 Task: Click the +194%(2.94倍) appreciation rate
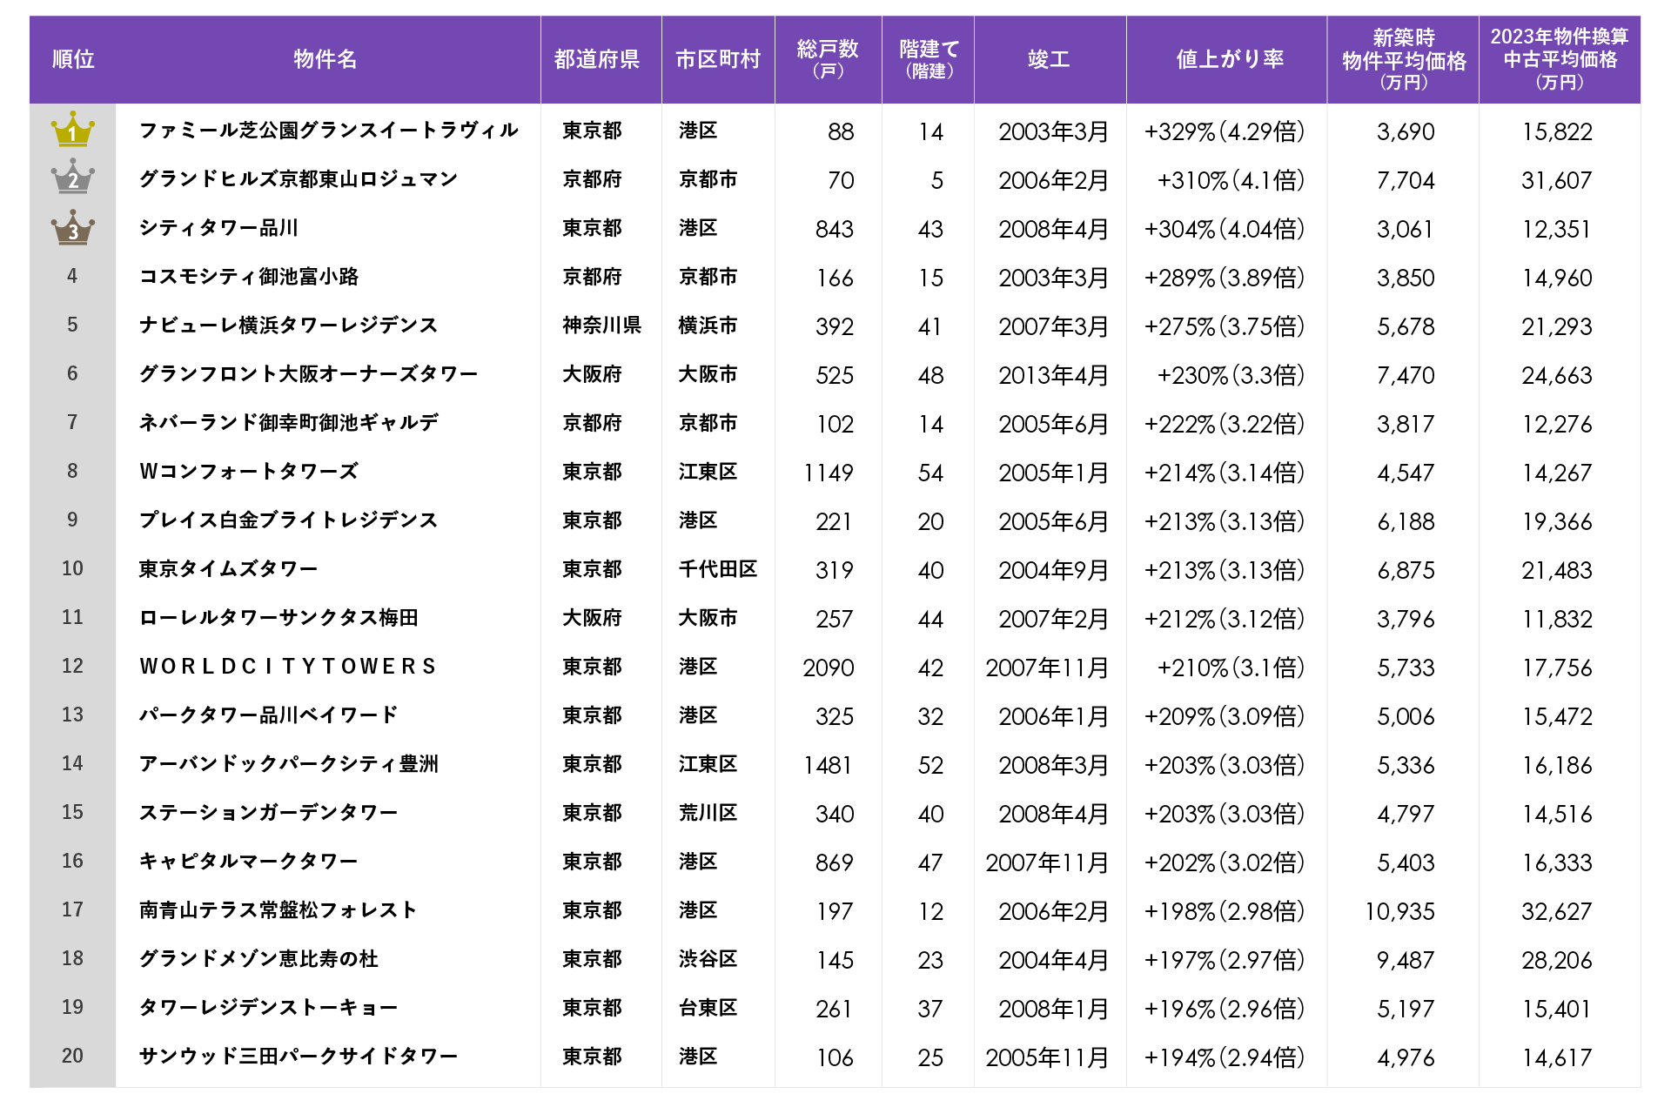pyautogui.click(x=1225, y=1057)
